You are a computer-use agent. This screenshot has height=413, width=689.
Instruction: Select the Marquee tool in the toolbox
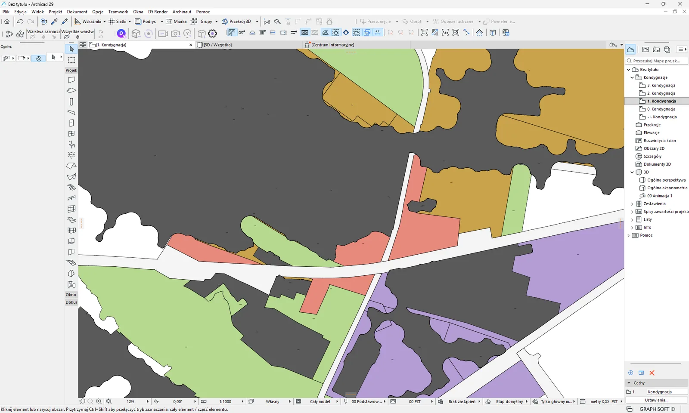(71, 60)
